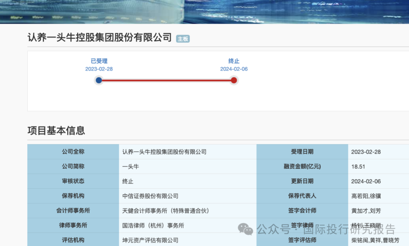409x246 pixels.
Task: Click the 签字会计师 header cell
Action: (302, 210)
